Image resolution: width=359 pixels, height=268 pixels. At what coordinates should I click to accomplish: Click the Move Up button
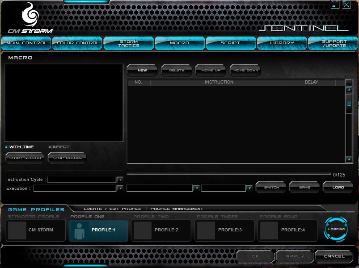(211, 70)
